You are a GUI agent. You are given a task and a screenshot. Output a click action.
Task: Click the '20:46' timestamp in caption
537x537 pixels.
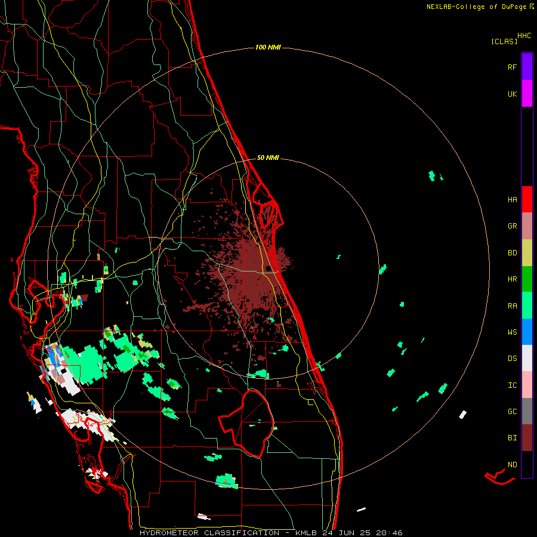(389, 533)
